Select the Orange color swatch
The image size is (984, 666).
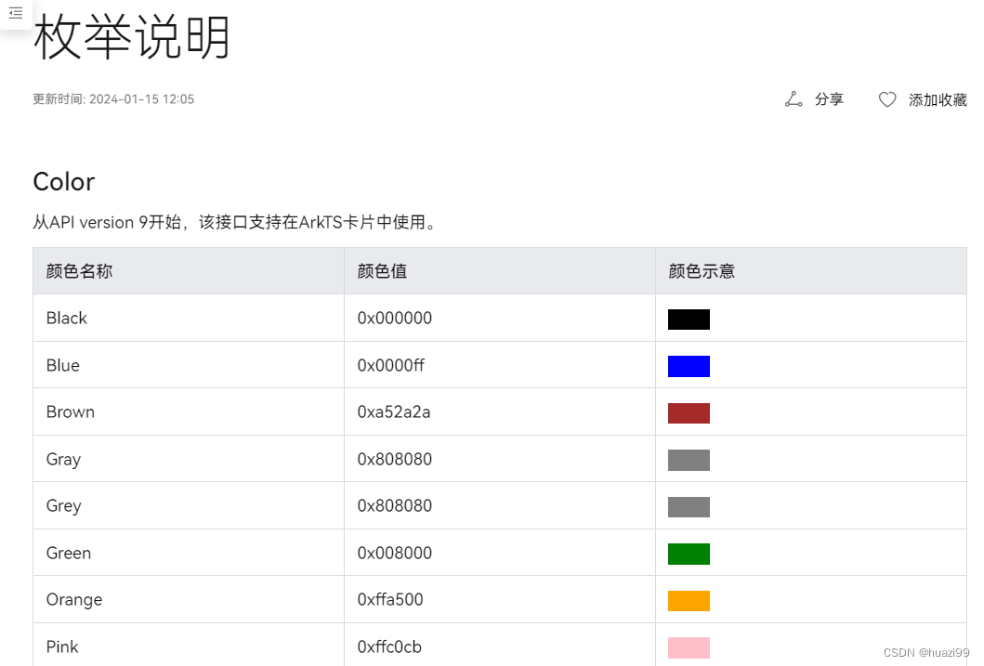[x=689, y=601]
